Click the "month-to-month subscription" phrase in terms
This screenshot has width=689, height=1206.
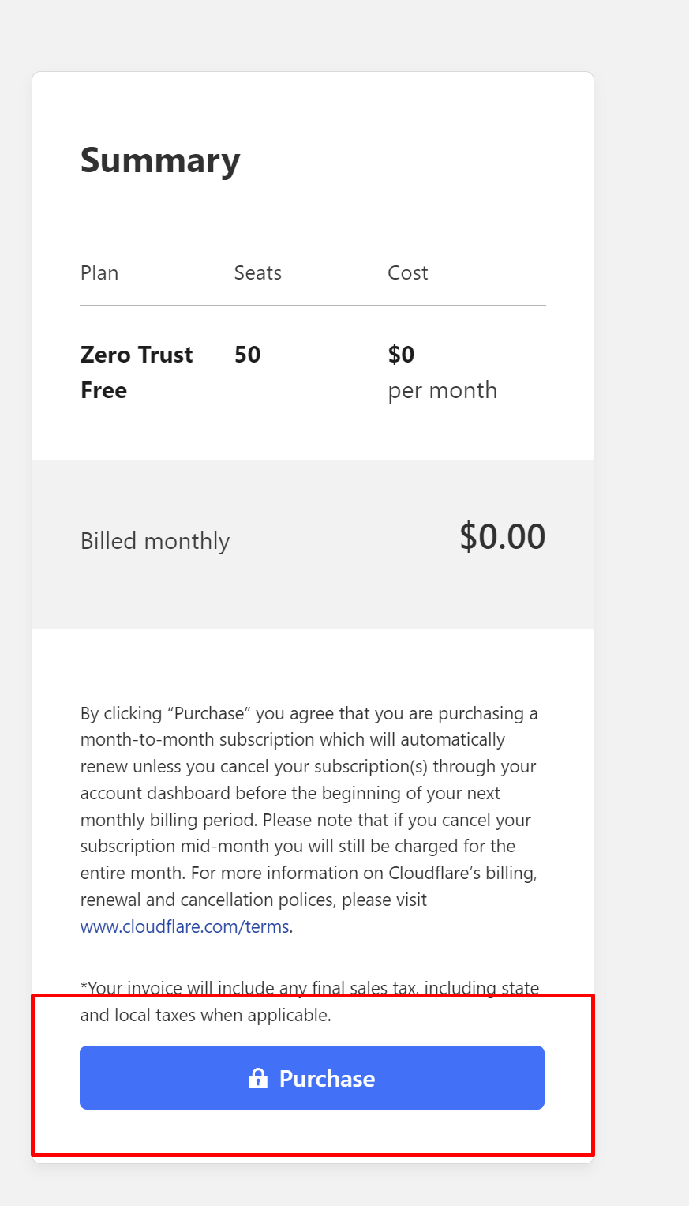pyautogui.click(x=186, y=740)
